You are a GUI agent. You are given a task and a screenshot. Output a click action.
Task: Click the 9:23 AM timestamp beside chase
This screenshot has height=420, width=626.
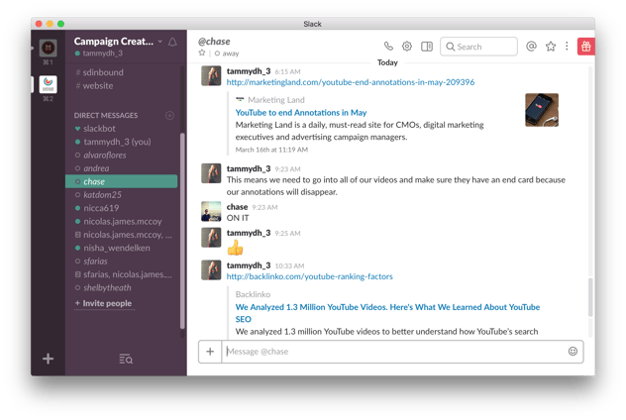point(264,208)
